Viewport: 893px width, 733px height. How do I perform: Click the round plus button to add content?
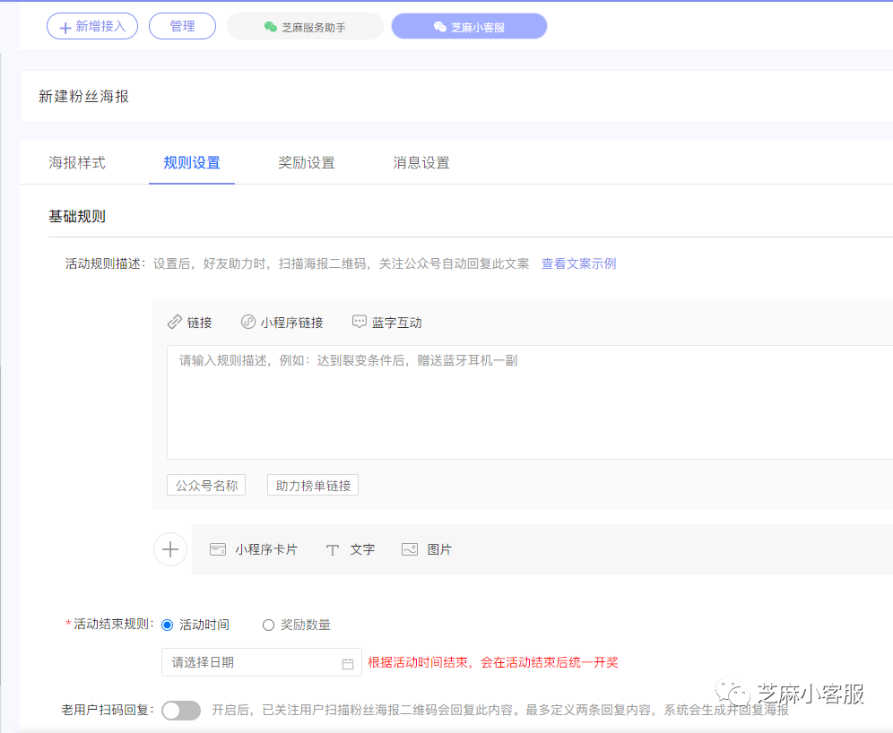[x=170, y=549]
